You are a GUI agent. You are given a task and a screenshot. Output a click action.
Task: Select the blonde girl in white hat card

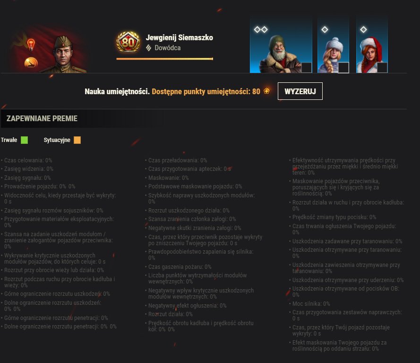click(333, 45)
